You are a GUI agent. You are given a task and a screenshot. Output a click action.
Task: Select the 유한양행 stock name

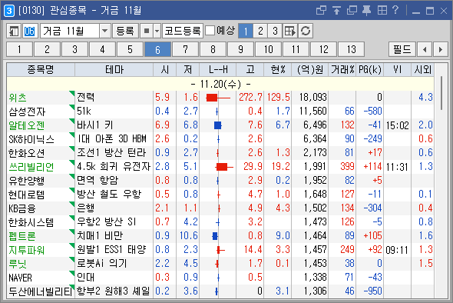pos(27,181)
